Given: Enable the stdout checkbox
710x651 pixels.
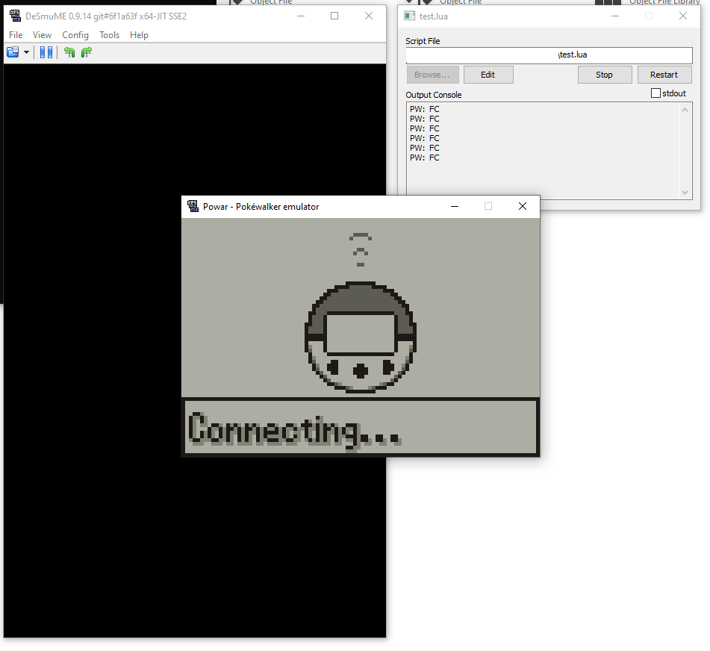Looking at the screenshot, I should click(655, 93).
